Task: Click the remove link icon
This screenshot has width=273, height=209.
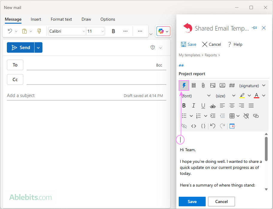Action: [x=184, y=126]
